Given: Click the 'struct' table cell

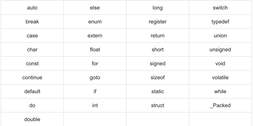Looking at the screenshot, I should click(158, 106).
